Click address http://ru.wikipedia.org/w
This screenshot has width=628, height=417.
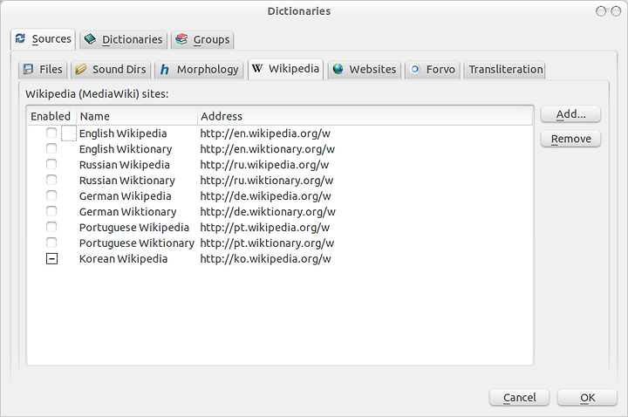264,165
